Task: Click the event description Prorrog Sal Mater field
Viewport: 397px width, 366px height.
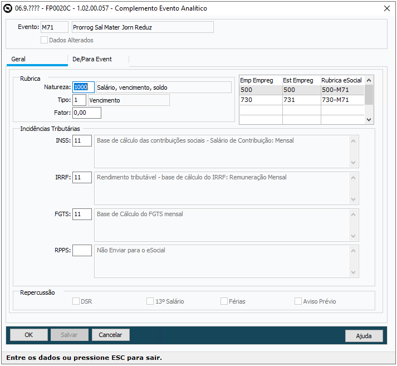Action: [143, 27]
